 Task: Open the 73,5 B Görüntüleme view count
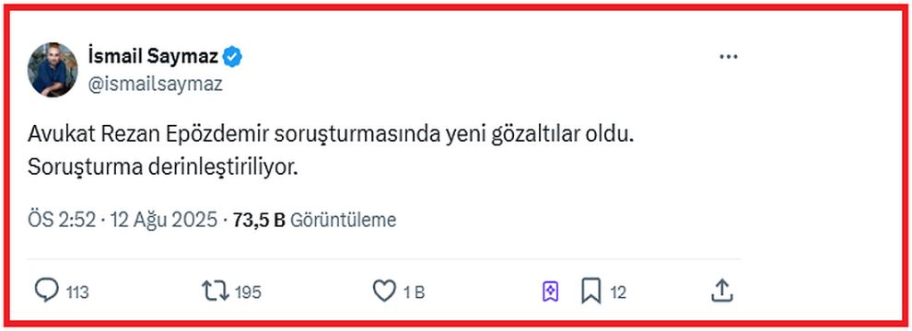pos(314,220)
